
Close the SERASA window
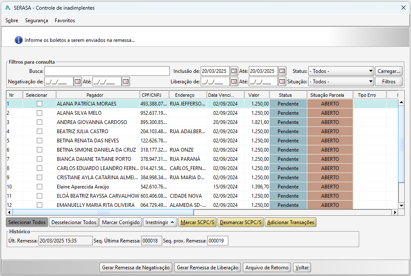tap(403, 8)
